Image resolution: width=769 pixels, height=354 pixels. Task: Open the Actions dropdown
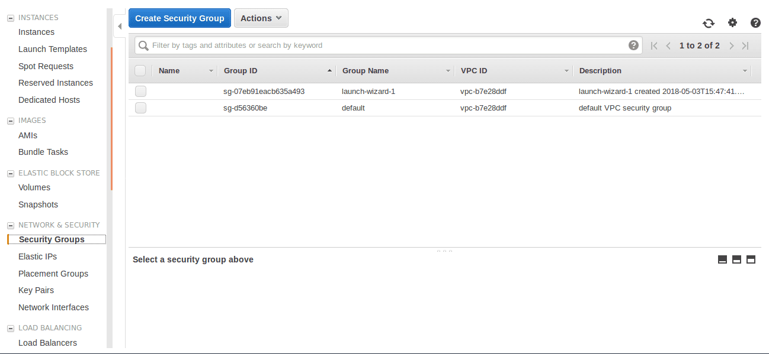261,18
